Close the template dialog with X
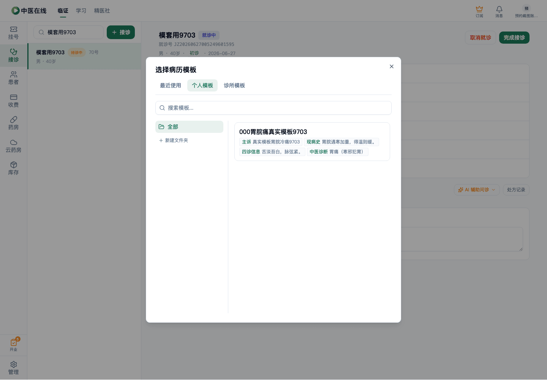This screenshot has width=547, height=380. pos(392,66)
